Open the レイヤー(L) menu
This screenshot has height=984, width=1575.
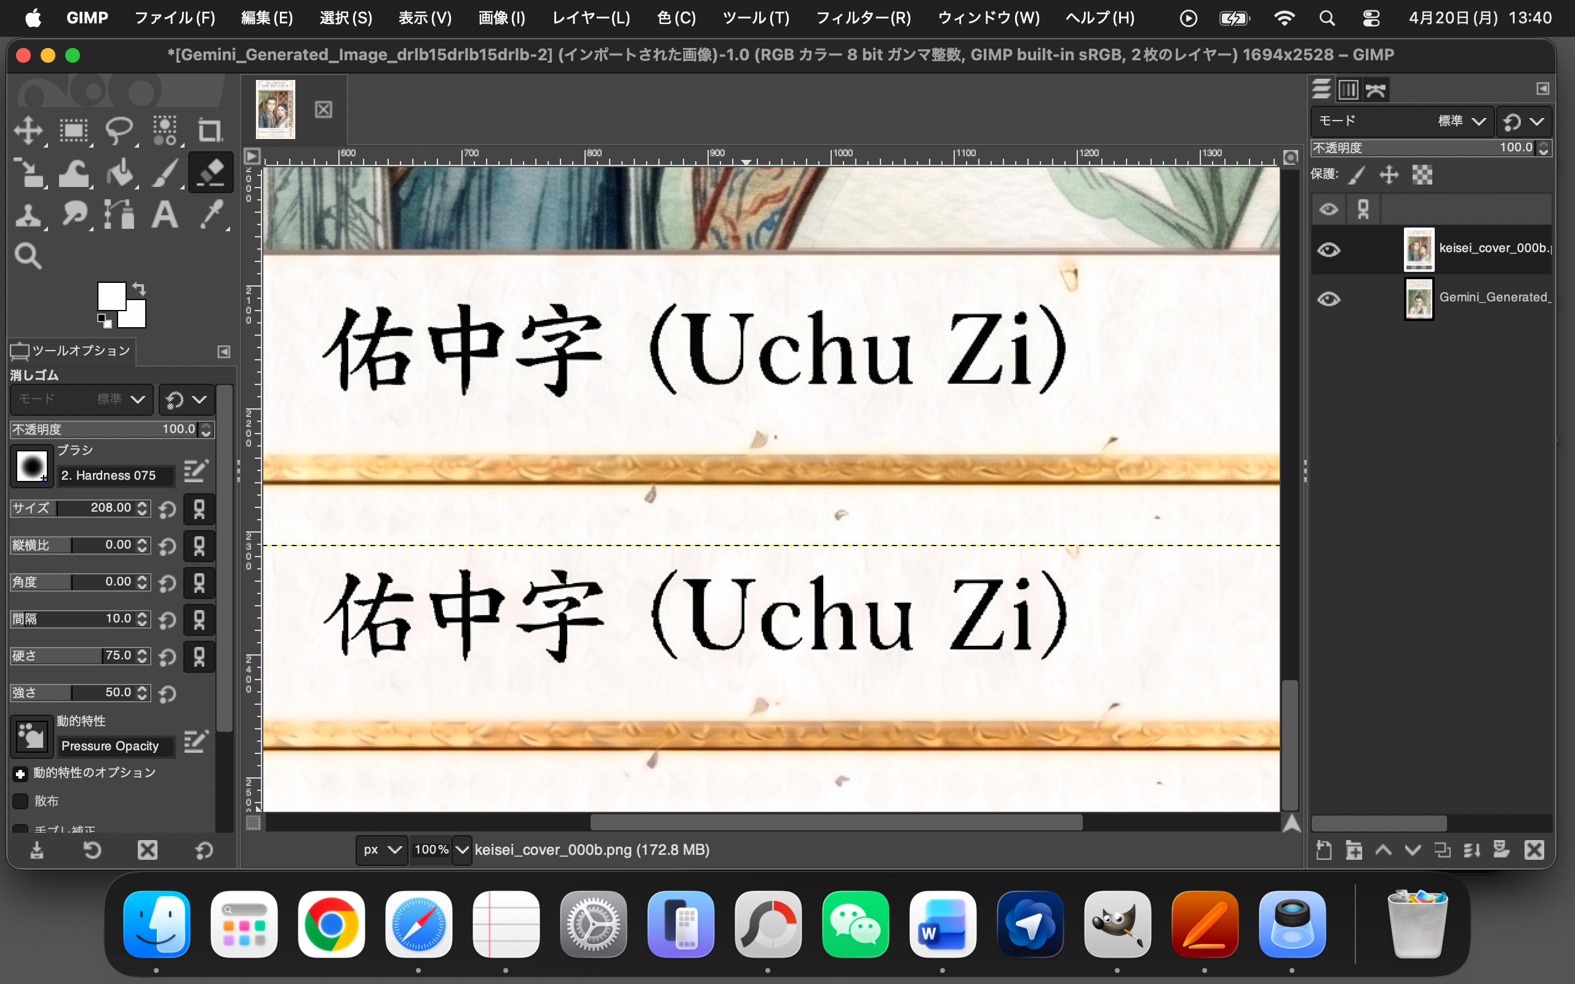[590, 18]
